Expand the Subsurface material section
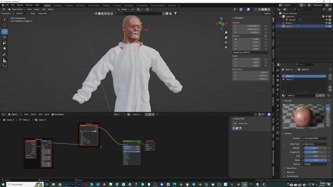This screenshot has height=187, width=333. pos(291,168)
